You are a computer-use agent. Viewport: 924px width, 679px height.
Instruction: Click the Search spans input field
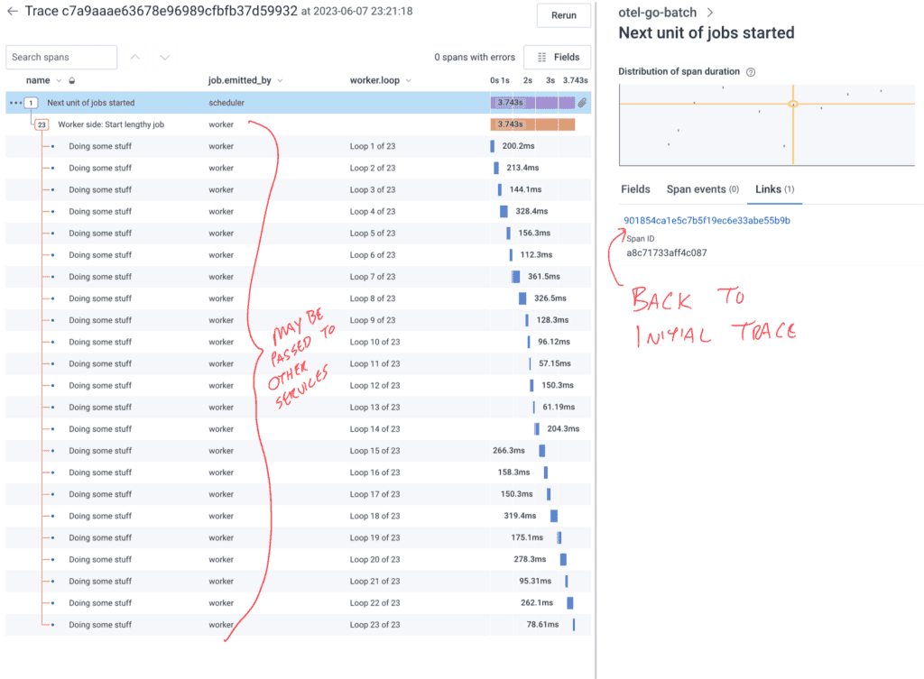click(61, 57)
